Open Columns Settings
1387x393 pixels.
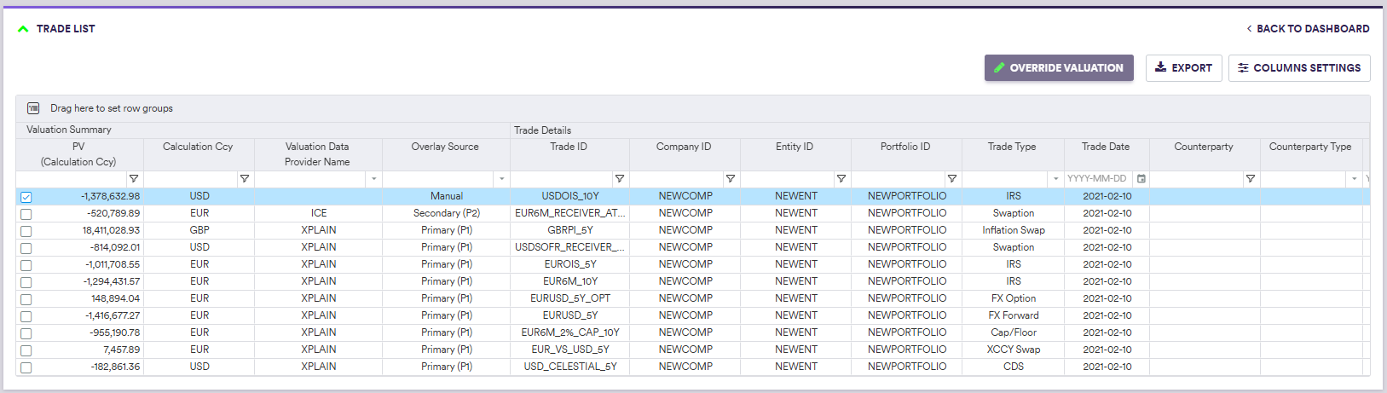[x=1298, y=68]
